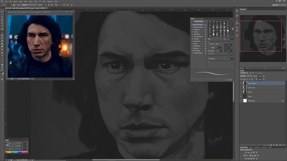Open layer blend mode Normal dropdown
This screenshot has height=161, width=287.
[x=246, y=76]
